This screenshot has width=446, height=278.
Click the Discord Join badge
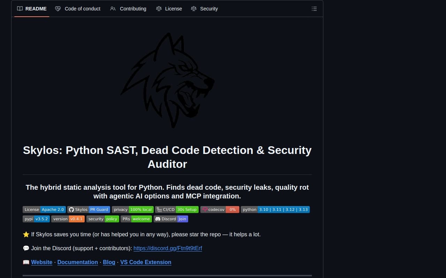point(170,219)
